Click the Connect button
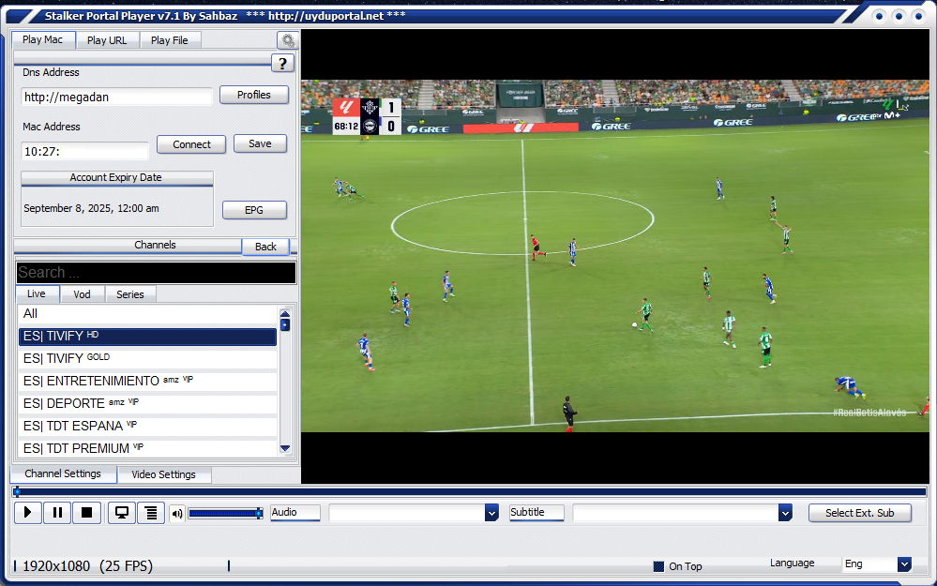This screenshot has height=586, width=937. point(192,144)
